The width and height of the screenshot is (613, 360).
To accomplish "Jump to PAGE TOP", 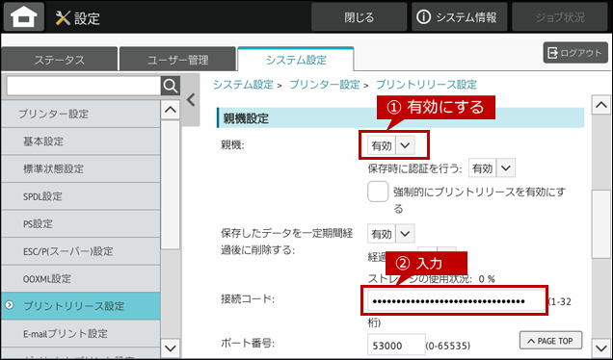I will [550, 341].
